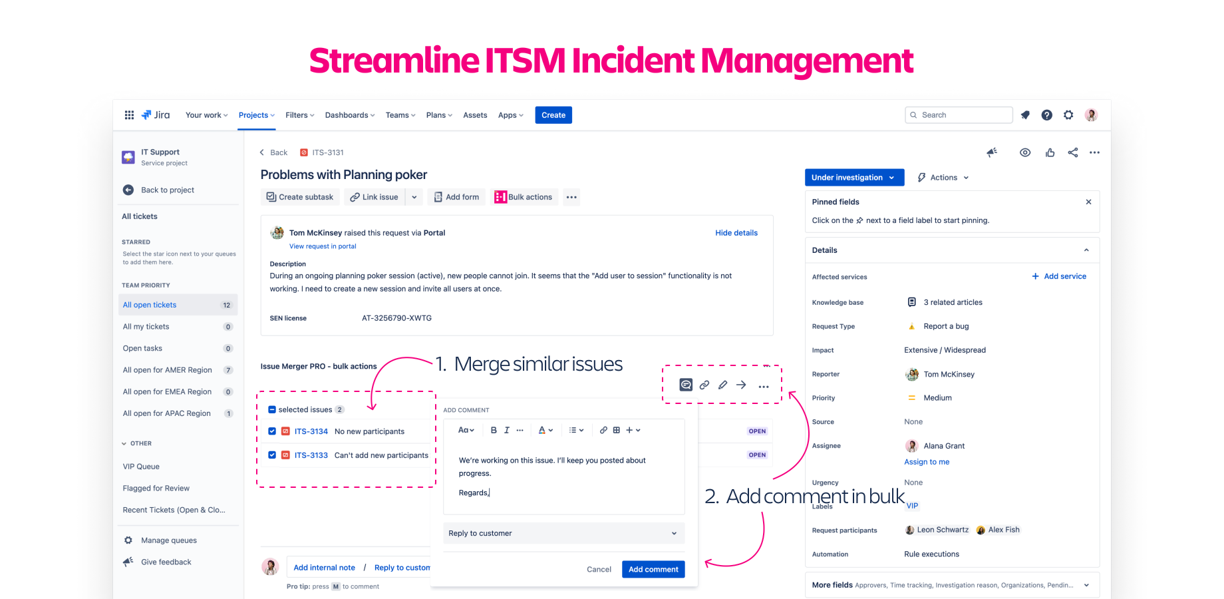Collapse the Details section

click(x=1086, y=250)
